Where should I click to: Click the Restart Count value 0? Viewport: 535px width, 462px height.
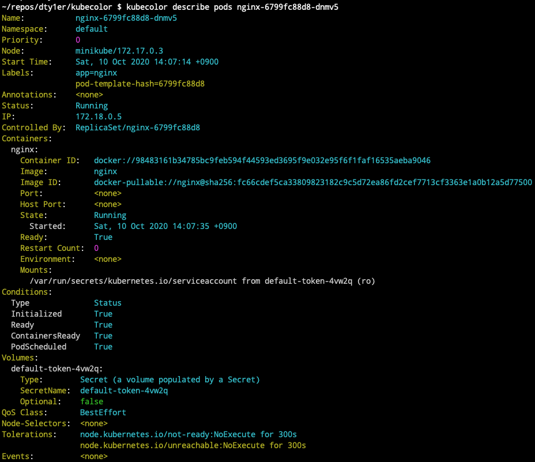point(96,248)
